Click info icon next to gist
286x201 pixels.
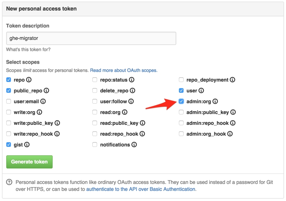click(27, 145)
